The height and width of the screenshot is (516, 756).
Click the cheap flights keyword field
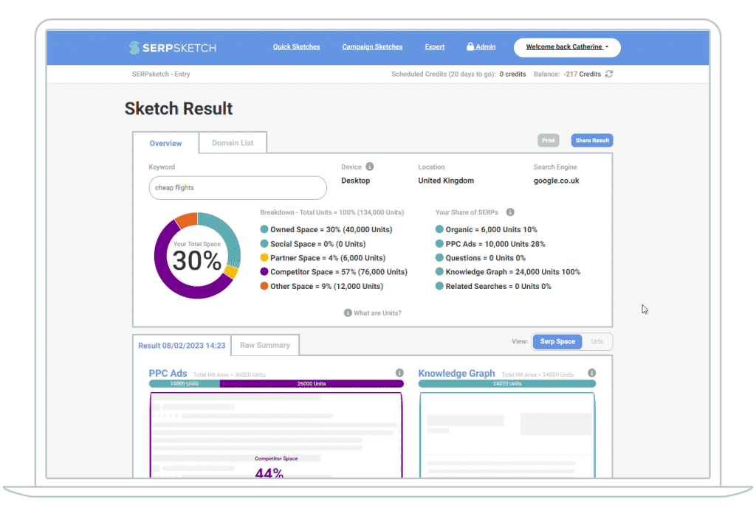238,188
